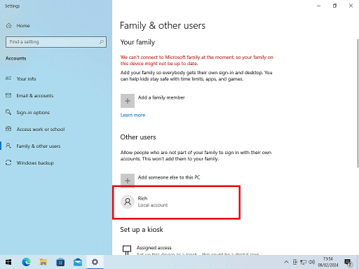This screenshot has width=359, height=269.
Task: Focus the Find a setting search box
Action: coord(56,42)
